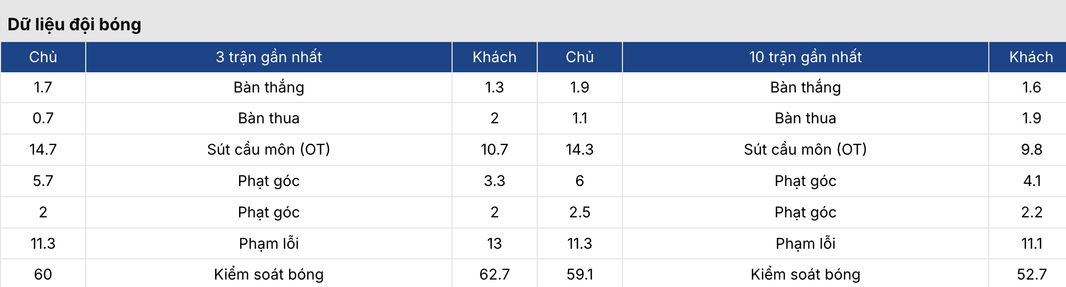1066x287 pixels.
Task: Select the "3 trận gần nhất" column header
Action: pyautogui.click(x=269, y=57)
